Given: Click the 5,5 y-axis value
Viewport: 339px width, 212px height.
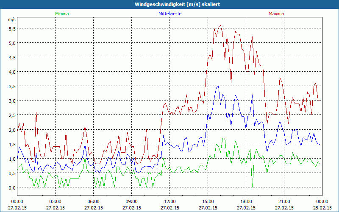Looking at the screenshot, I should tap(12, 29).
